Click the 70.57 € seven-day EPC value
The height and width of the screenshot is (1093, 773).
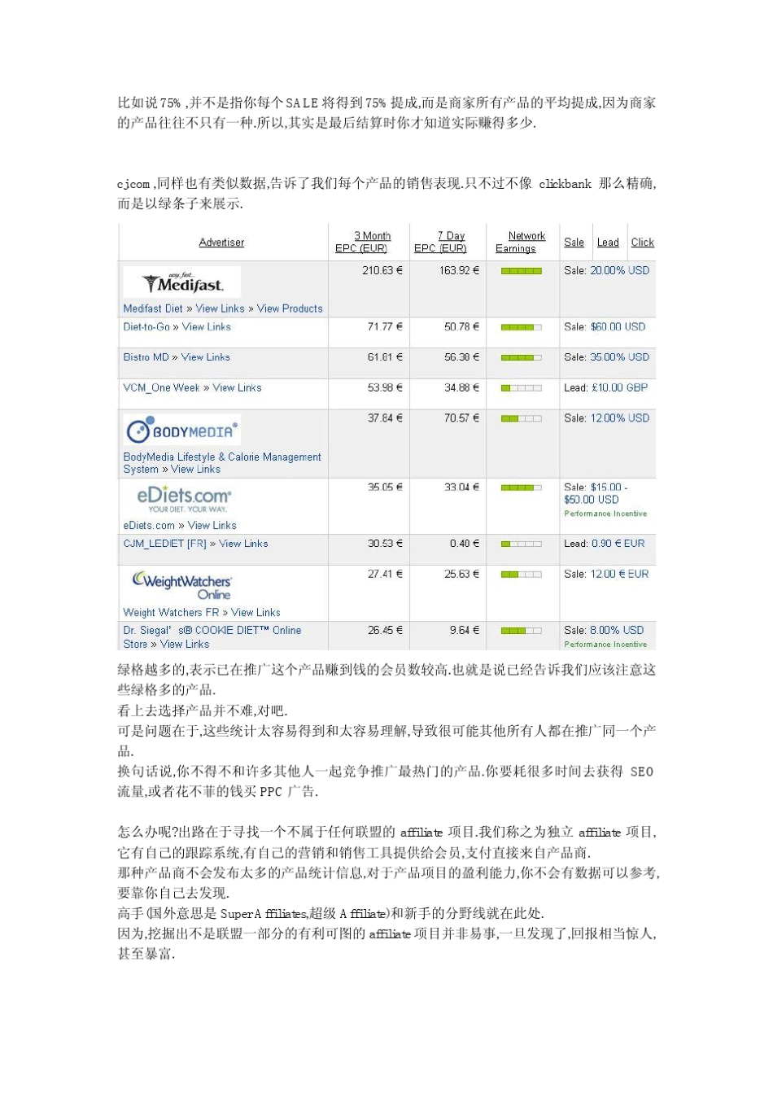click(462, 418)
